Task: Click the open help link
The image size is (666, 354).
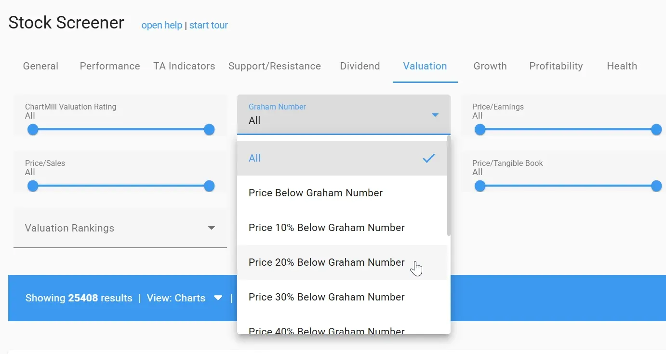Action: tap(161, 25)
